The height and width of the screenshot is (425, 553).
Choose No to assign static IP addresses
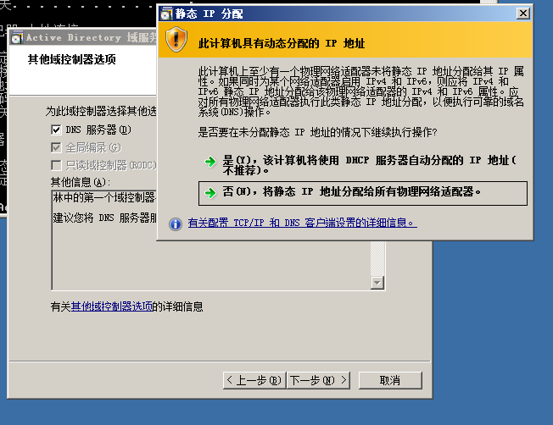coord(363,193)
